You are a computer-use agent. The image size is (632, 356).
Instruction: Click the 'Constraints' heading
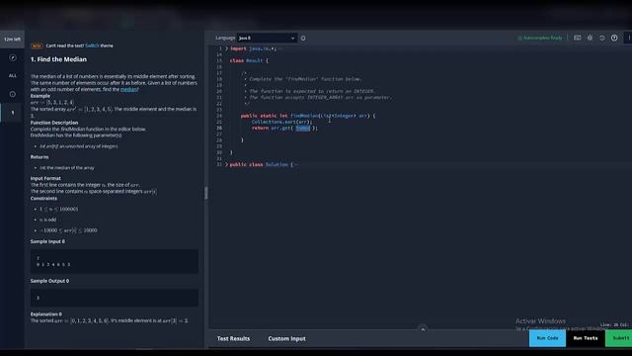(43, 199)
